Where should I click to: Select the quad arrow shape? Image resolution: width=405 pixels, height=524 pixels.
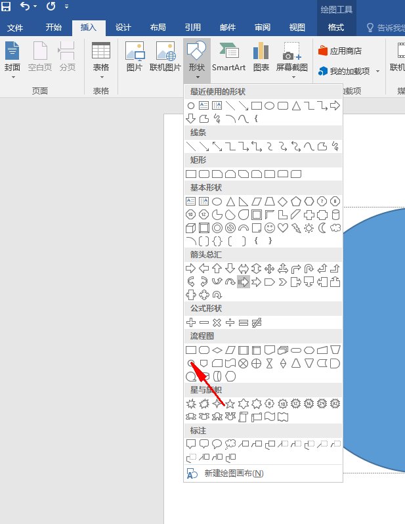270,269
